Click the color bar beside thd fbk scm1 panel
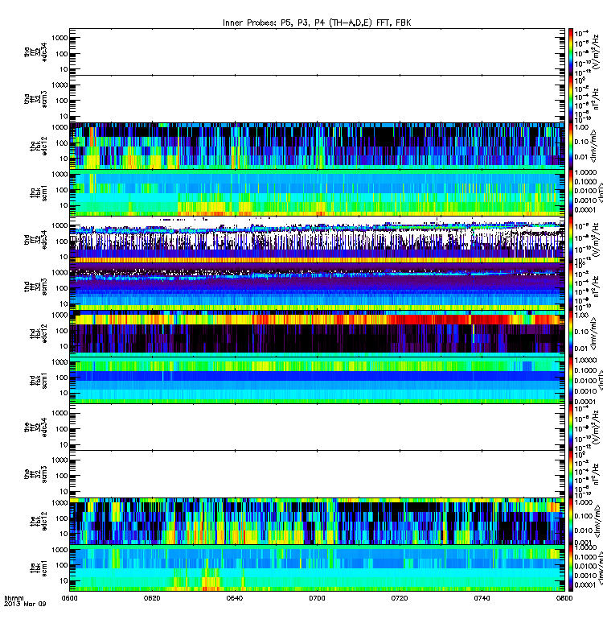The height and width of the screenshot is (644, 603). (x=571, y=380)
